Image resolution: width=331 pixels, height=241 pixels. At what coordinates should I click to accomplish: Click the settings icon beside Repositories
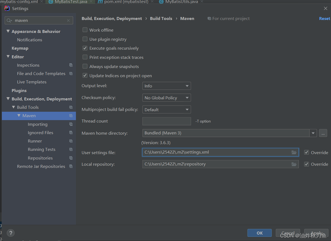(71, 158)
